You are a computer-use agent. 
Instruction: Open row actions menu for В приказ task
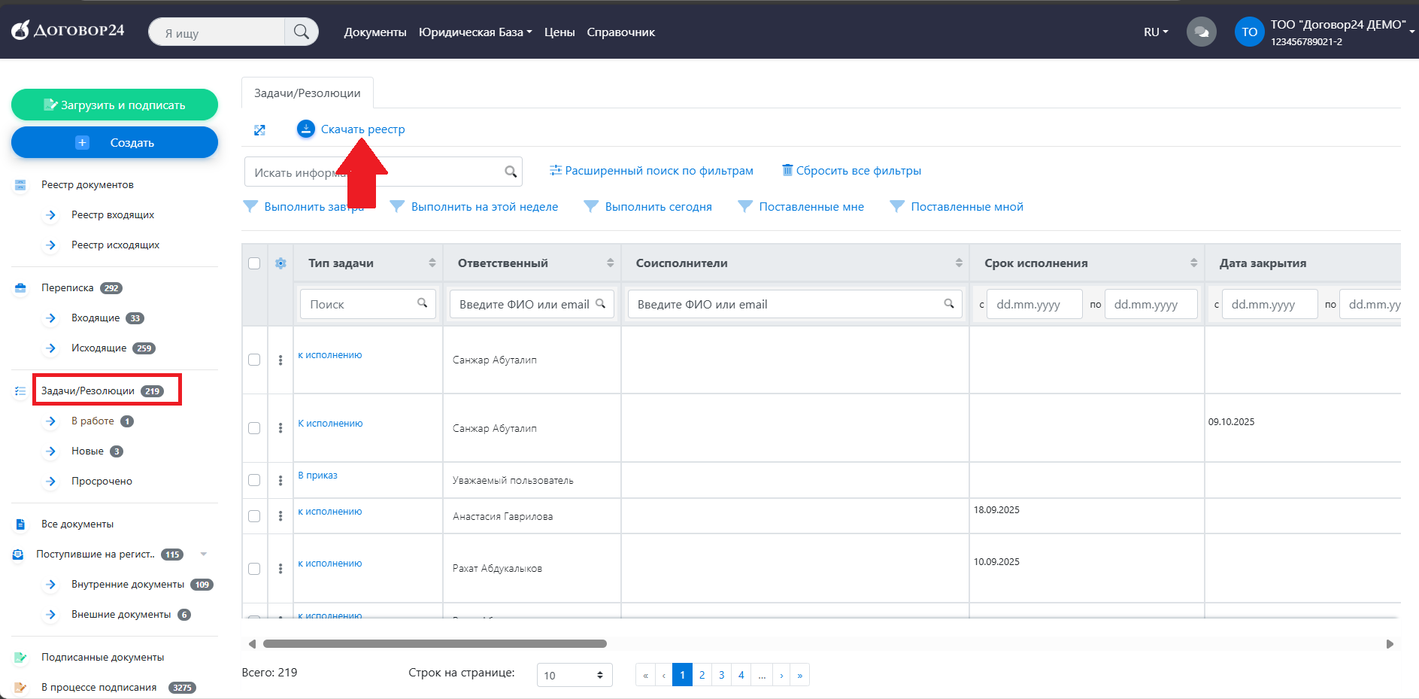(x=280, y=480)
